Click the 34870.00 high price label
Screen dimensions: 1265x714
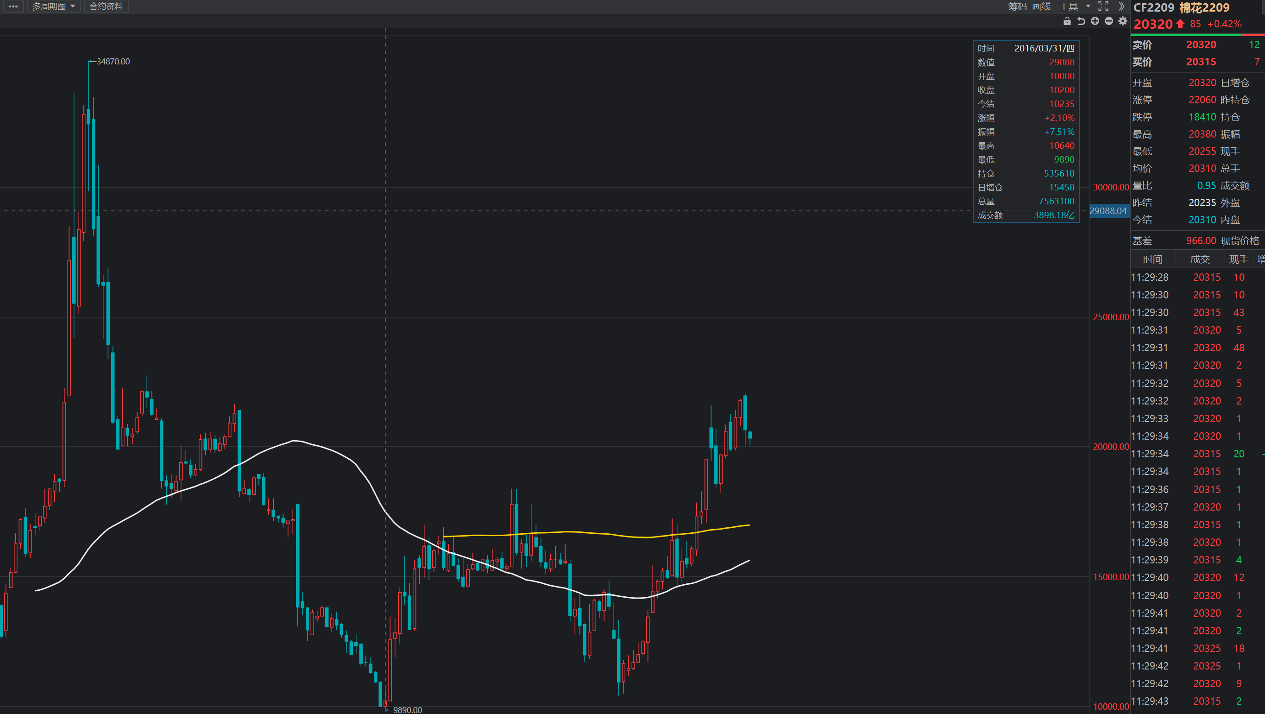point(113,62)
